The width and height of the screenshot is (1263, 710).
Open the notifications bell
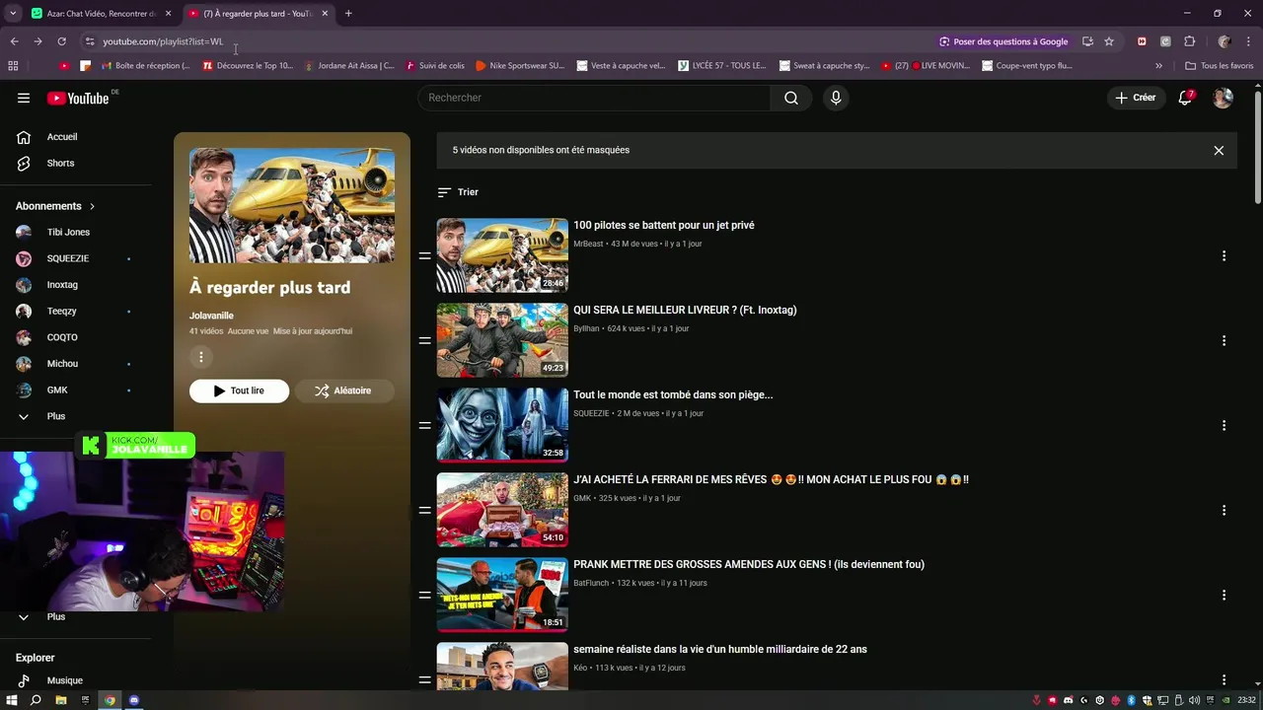[1185, 98]
